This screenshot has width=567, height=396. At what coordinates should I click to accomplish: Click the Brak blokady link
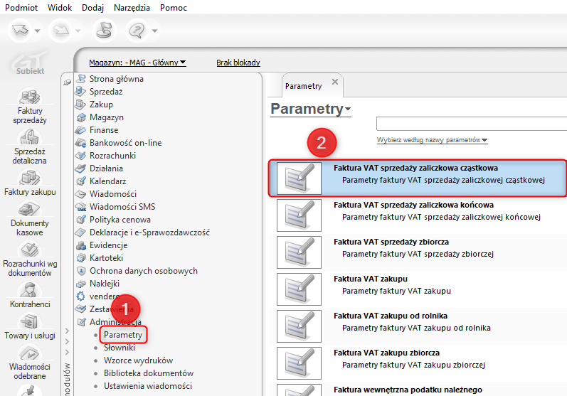pyautogui.click(x=238, y=63)
